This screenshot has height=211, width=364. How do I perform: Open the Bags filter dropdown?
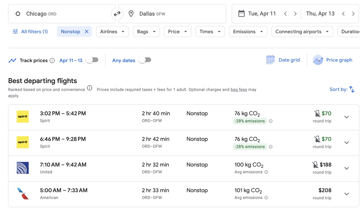pos(146,31)
